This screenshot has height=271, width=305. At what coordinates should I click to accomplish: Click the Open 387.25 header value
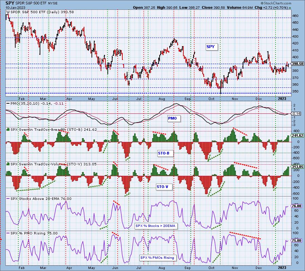coord(144,7)
